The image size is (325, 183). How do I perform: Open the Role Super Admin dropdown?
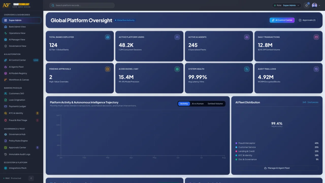point(287,5)
